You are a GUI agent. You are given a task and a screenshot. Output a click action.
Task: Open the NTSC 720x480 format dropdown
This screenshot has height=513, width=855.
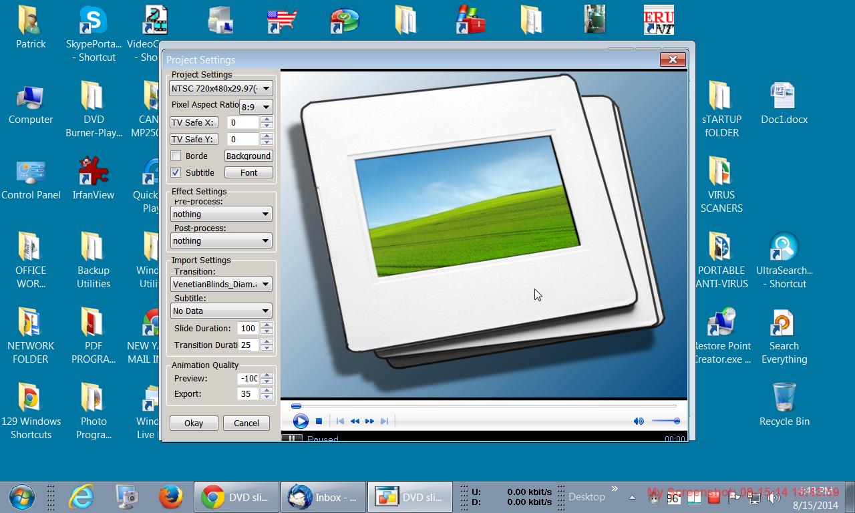(x=221, y=88)
